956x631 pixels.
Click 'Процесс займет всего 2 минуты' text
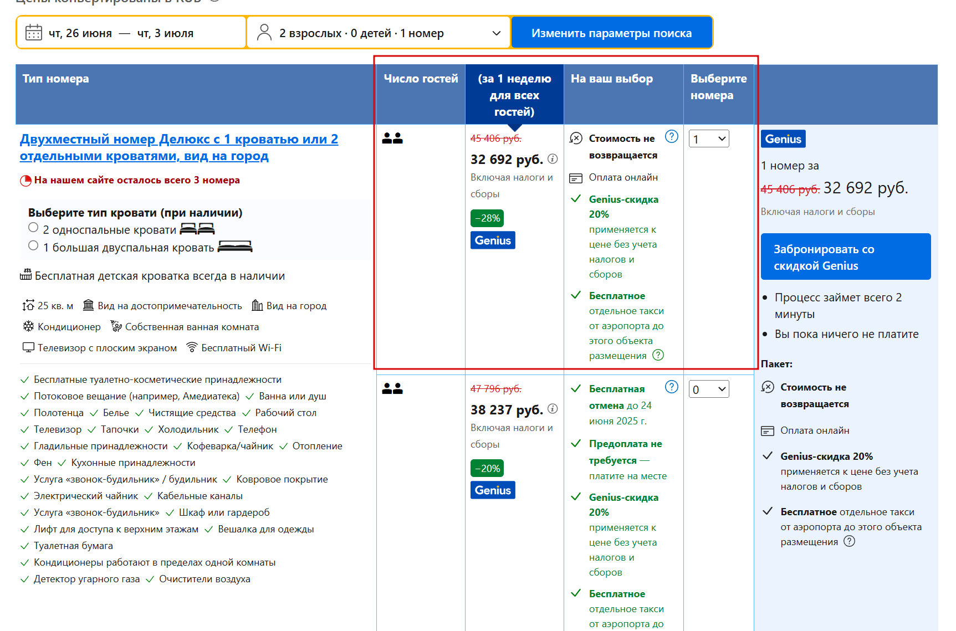point(838,306)
